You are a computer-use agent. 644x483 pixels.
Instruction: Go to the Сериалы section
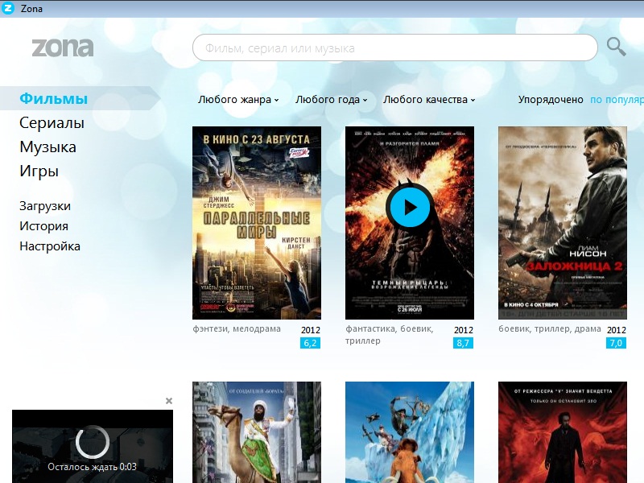point(52,123)
